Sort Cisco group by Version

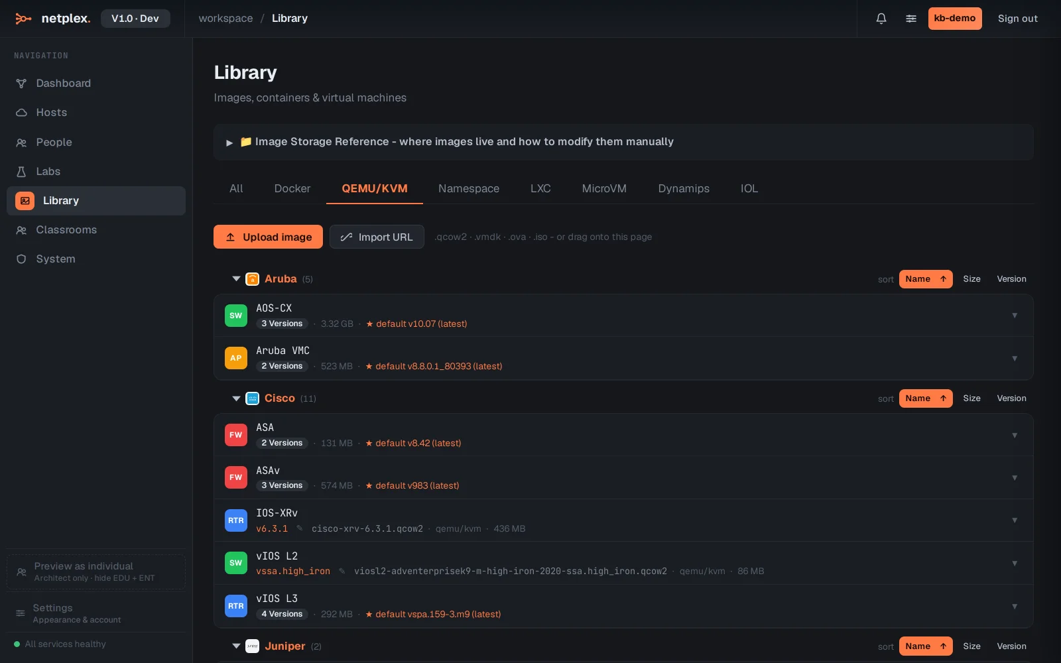tap(1011, 398)
